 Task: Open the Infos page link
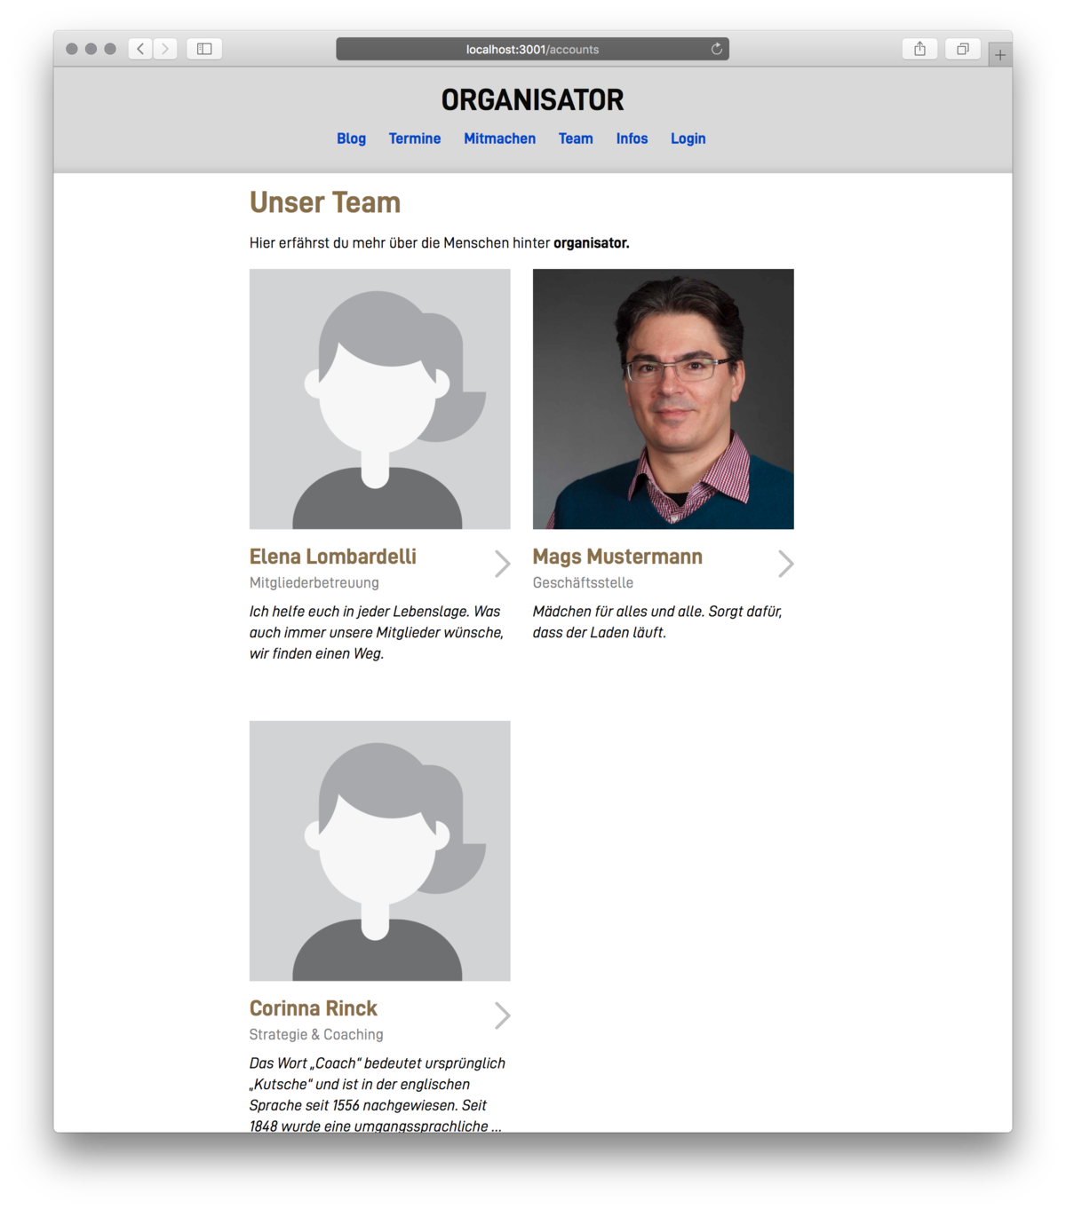(x=632, y=138)
